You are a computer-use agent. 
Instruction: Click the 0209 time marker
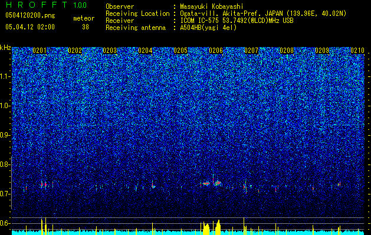(x=322, y=51)
